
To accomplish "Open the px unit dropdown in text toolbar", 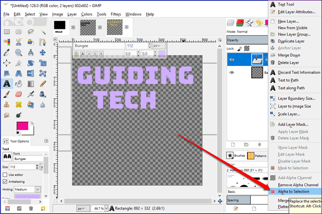I will (159, 46).
